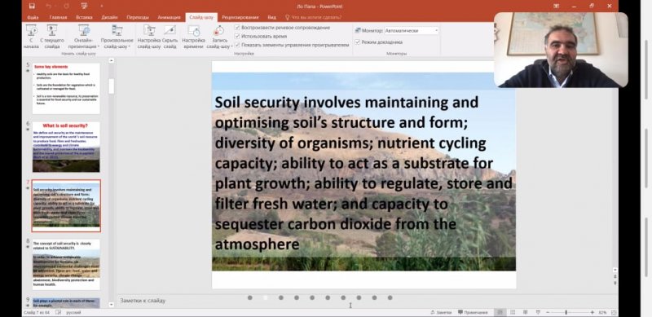Open the Монитор dropdown set to Автоматически
The width and height of the screenshot is (652, 317).
coord(412,30)
